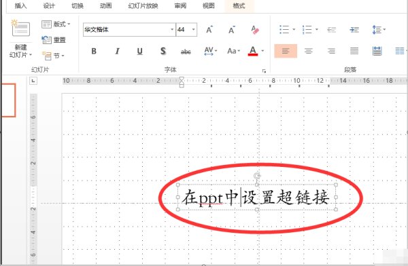Switch to the 审阅 tab
Viewport: 408px width, 266px height.
pos(180,5)
